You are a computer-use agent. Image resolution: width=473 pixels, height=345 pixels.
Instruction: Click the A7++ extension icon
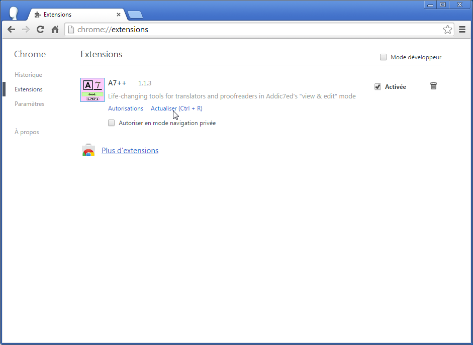92,90
